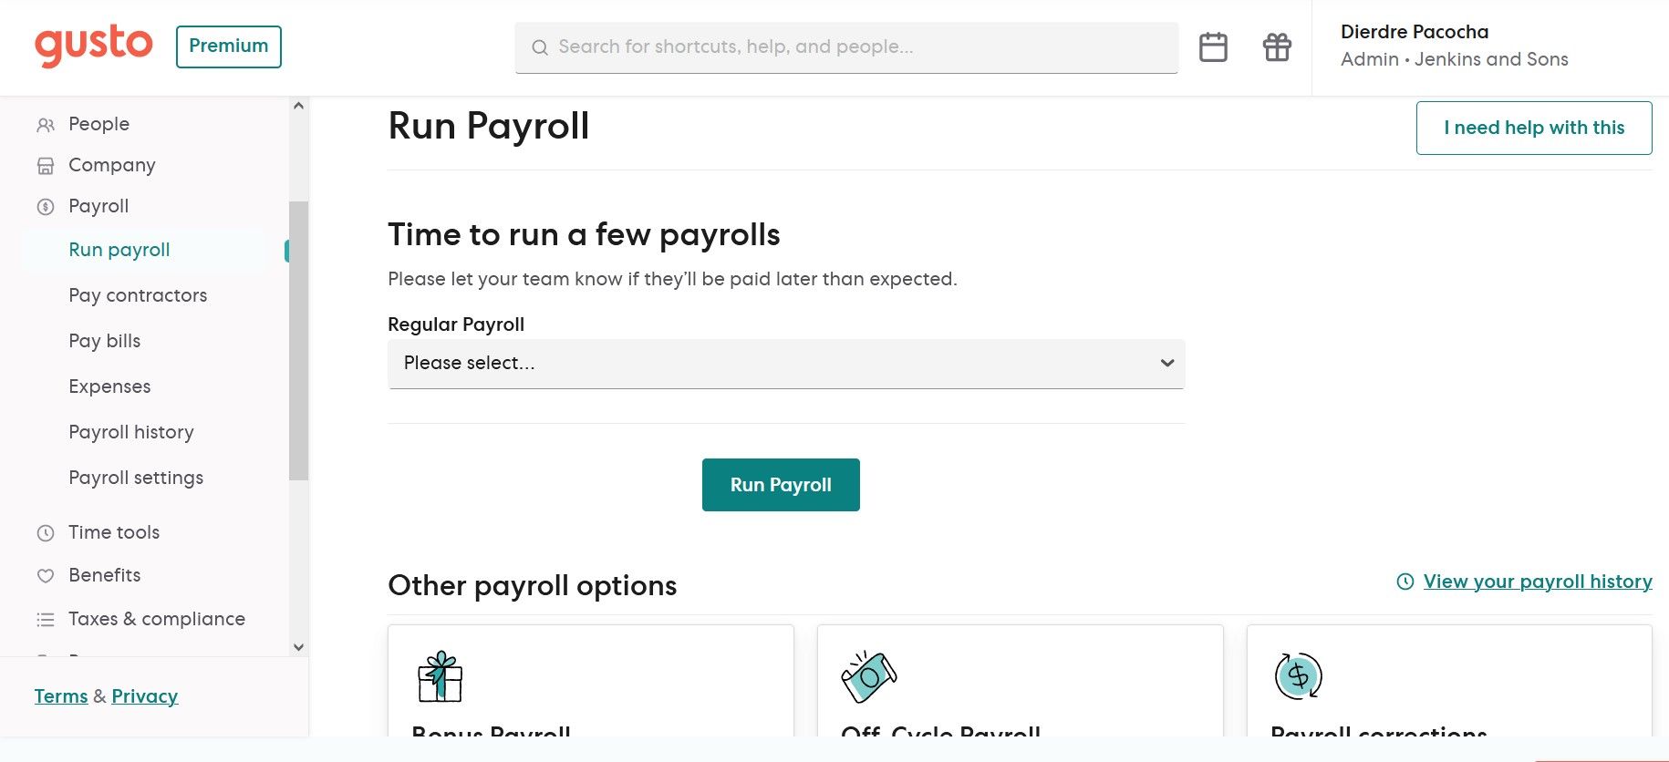Go to Payroll history in sidebar
The height and width of the screenshot is (762, 1669).
coord(131,432)
